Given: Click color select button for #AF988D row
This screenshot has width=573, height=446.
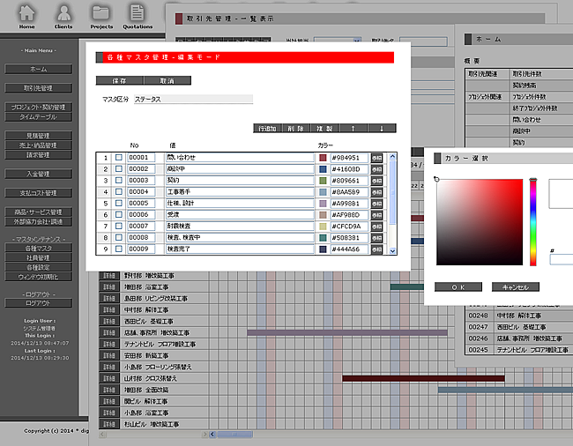Looking at the screenshot, I should tap(376, 215).
